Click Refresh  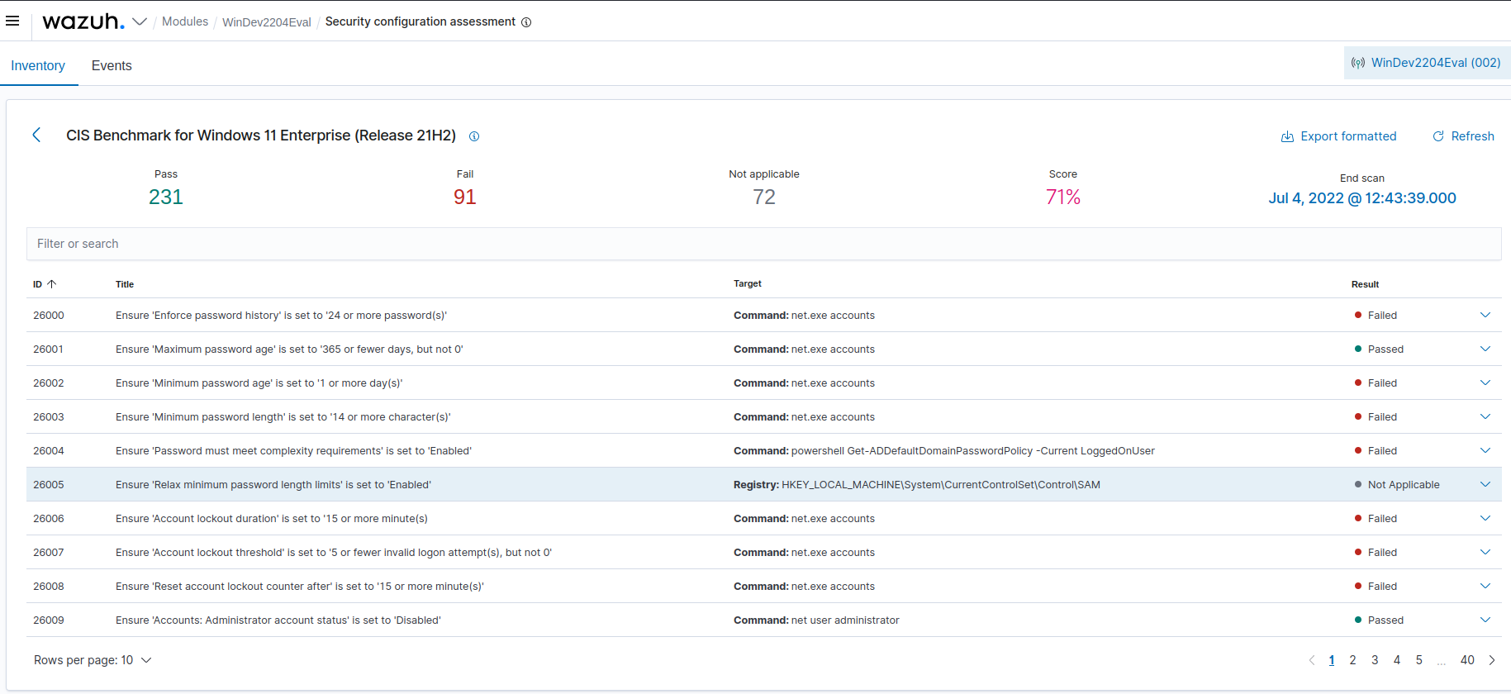(1463, 136)
